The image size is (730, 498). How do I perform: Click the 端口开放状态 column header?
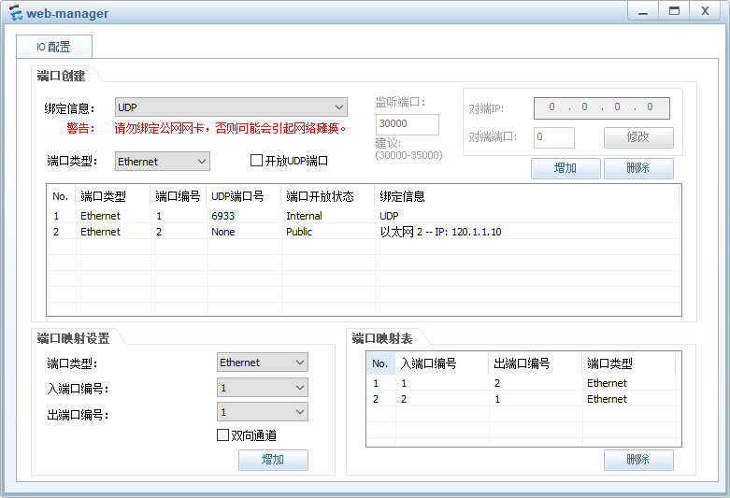tap(328, 196)
